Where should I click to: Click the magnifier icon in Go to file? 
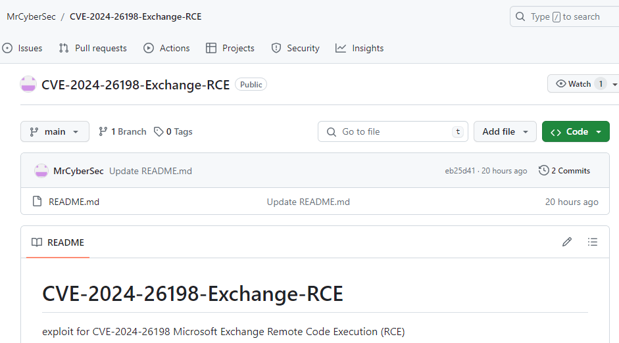(332, 131)
